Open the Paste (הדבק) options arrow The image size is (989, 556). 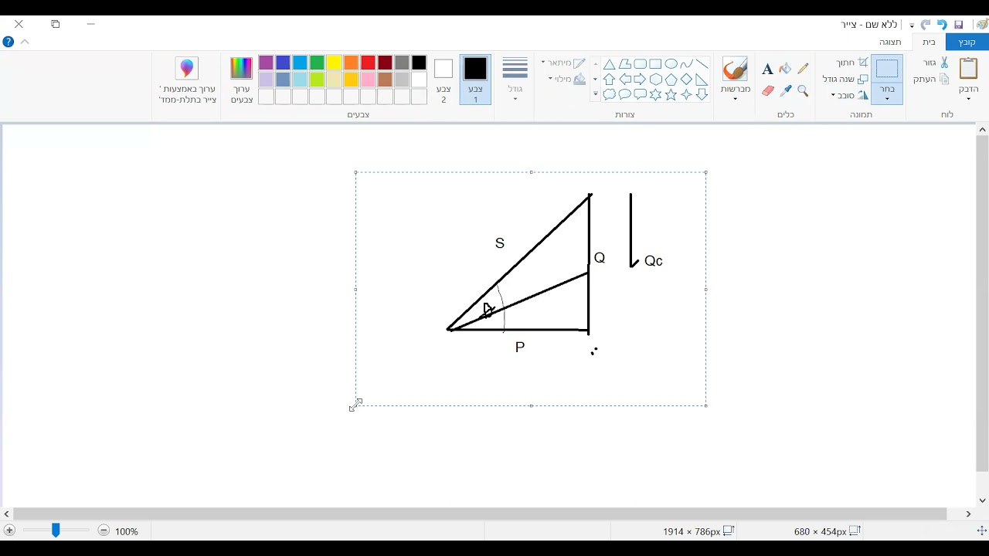point(968,98)
